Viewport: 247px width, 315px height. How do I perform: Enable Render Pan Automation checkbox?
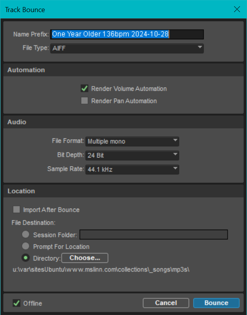coord(84,101)
